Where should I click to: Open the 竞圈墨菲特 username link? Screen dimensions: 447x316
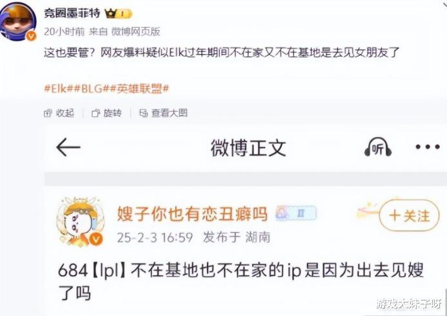(x=72, y=13)
